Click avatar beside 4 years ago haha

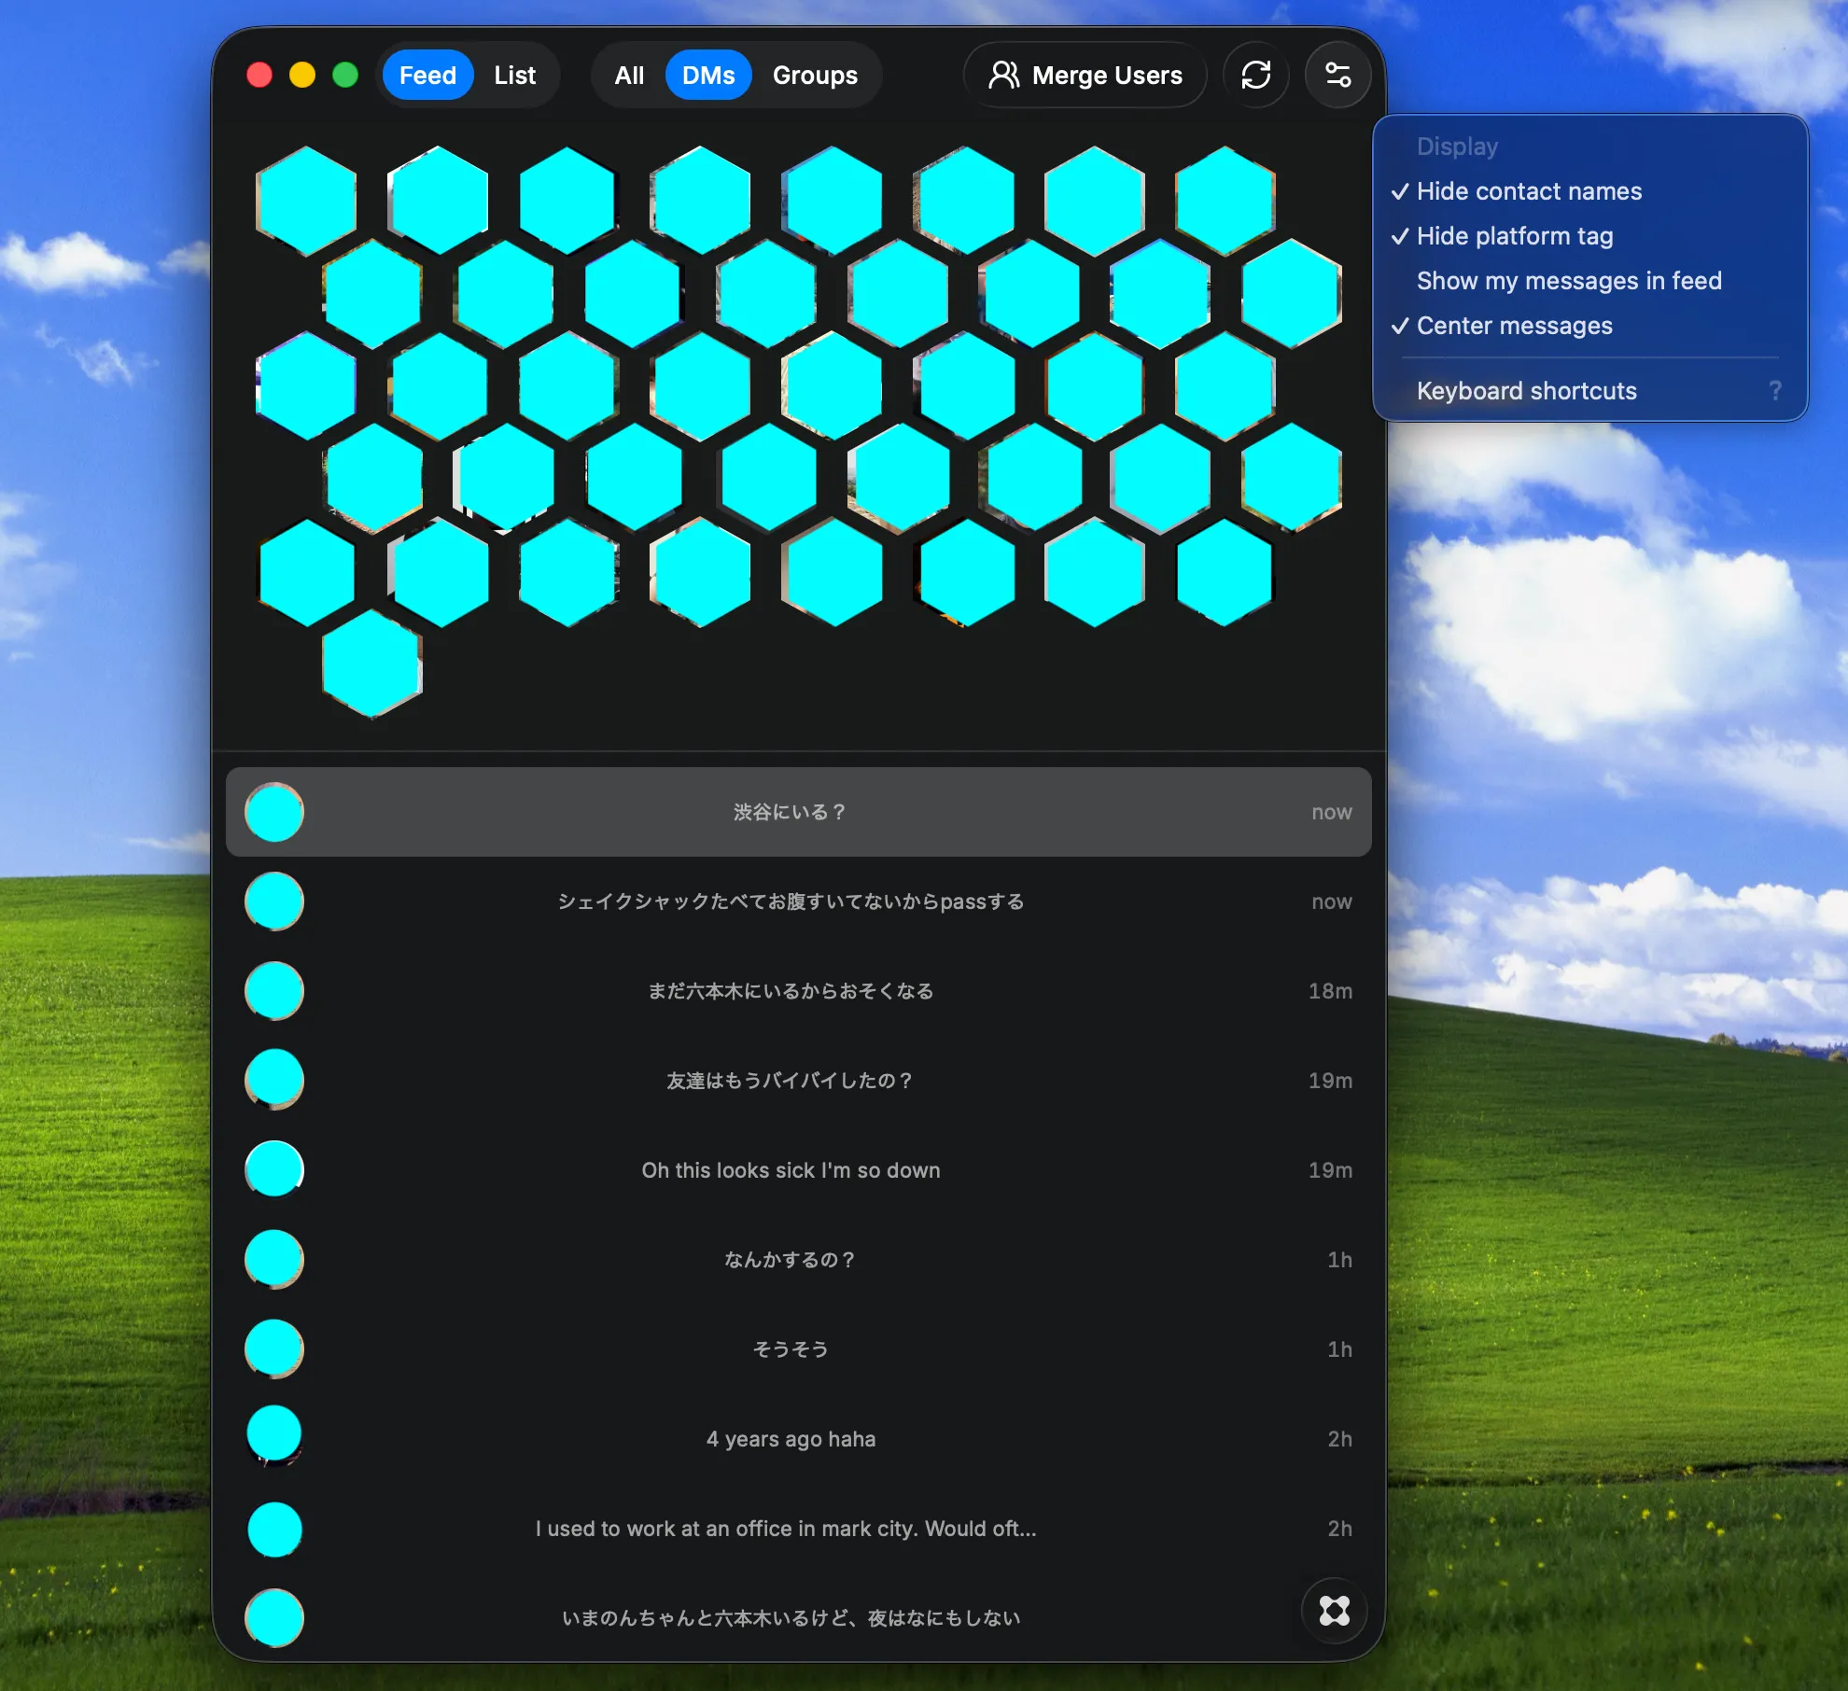(274, 1435)
